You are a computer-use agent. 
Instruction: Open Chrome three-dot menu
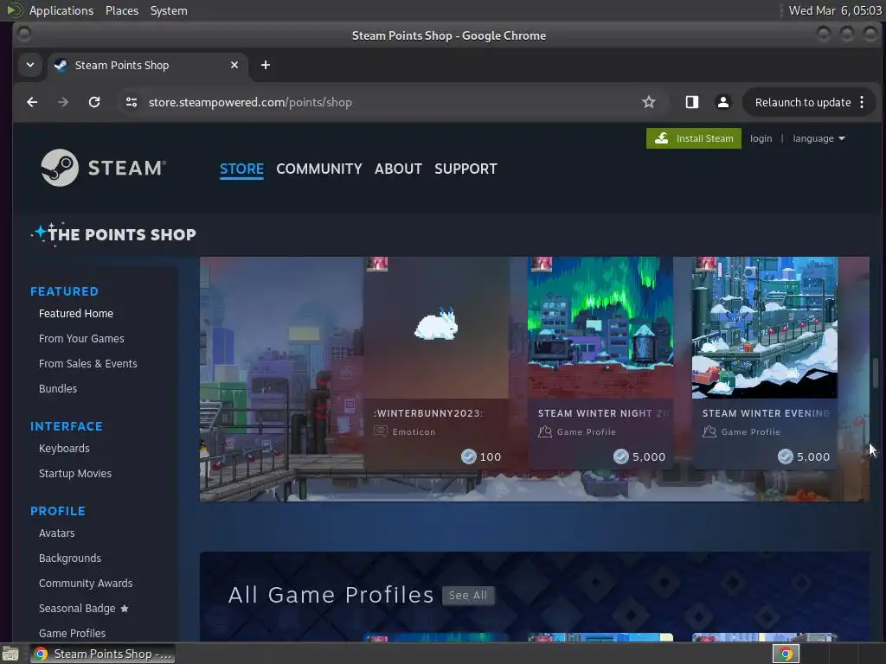(x=862, y=102)
